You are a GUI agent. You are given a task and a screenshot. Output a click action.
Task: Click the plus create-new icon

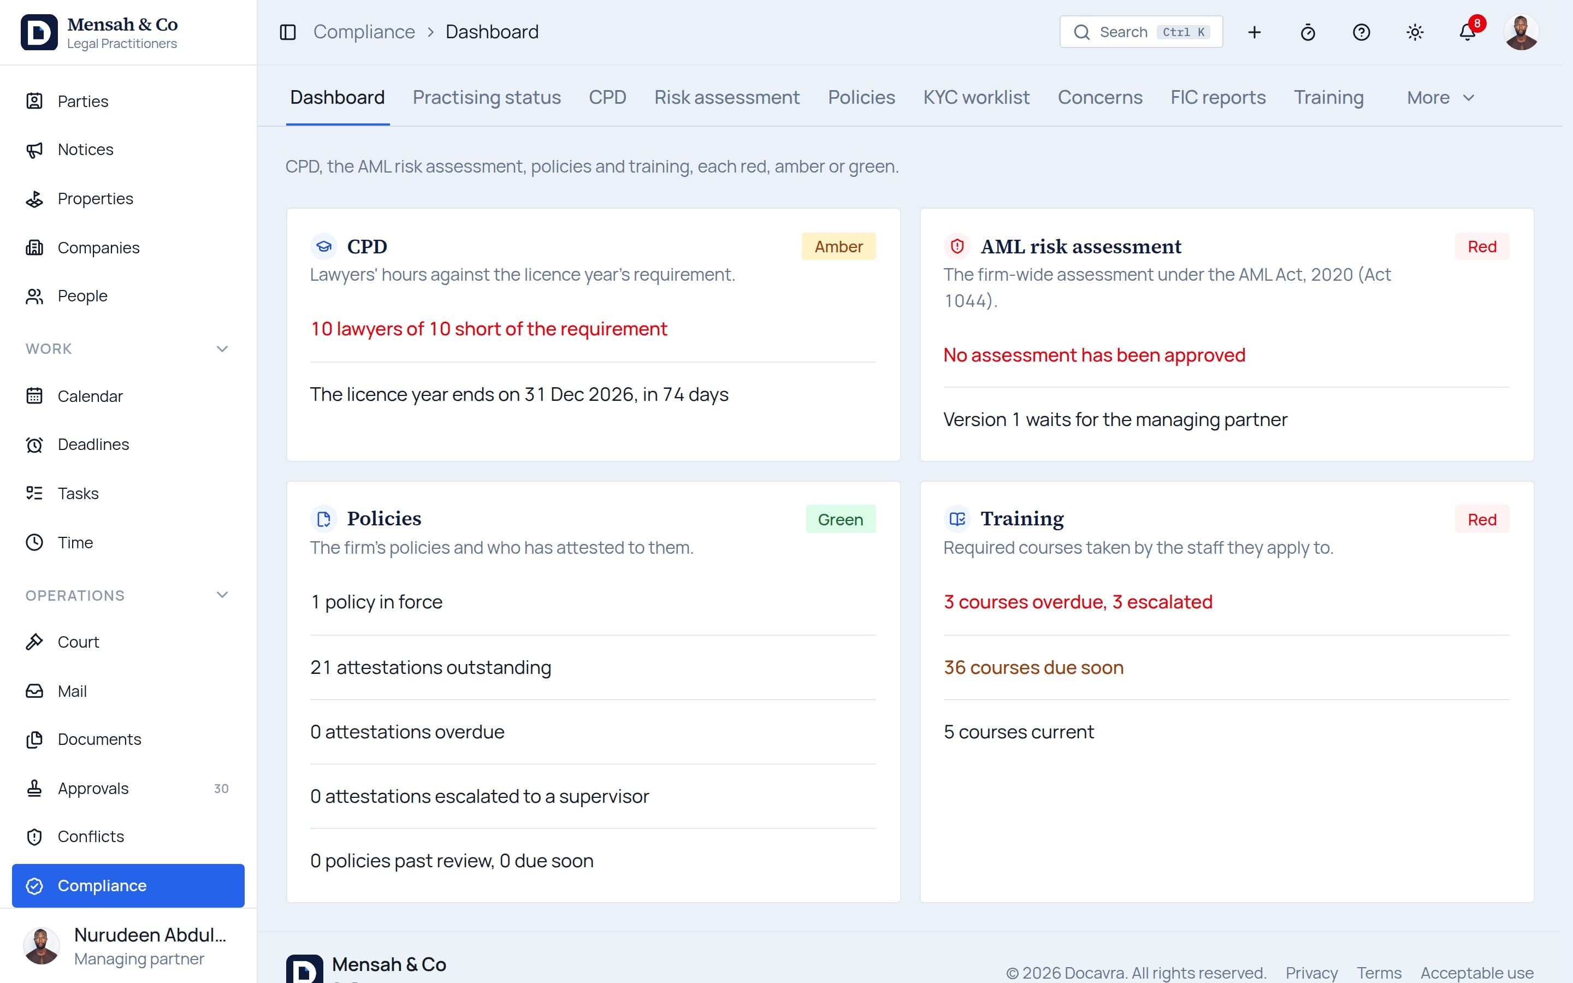tap(1255, 32)
